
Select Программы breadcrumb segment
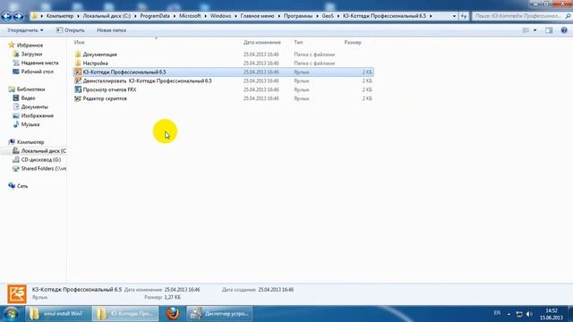[298, 16]
